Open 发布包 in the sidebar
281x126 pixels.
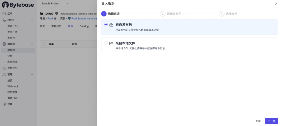tap(11, 38)
